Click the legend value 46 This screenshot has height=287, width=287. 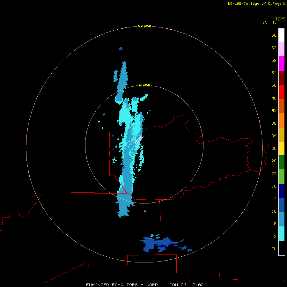point(274,98)
